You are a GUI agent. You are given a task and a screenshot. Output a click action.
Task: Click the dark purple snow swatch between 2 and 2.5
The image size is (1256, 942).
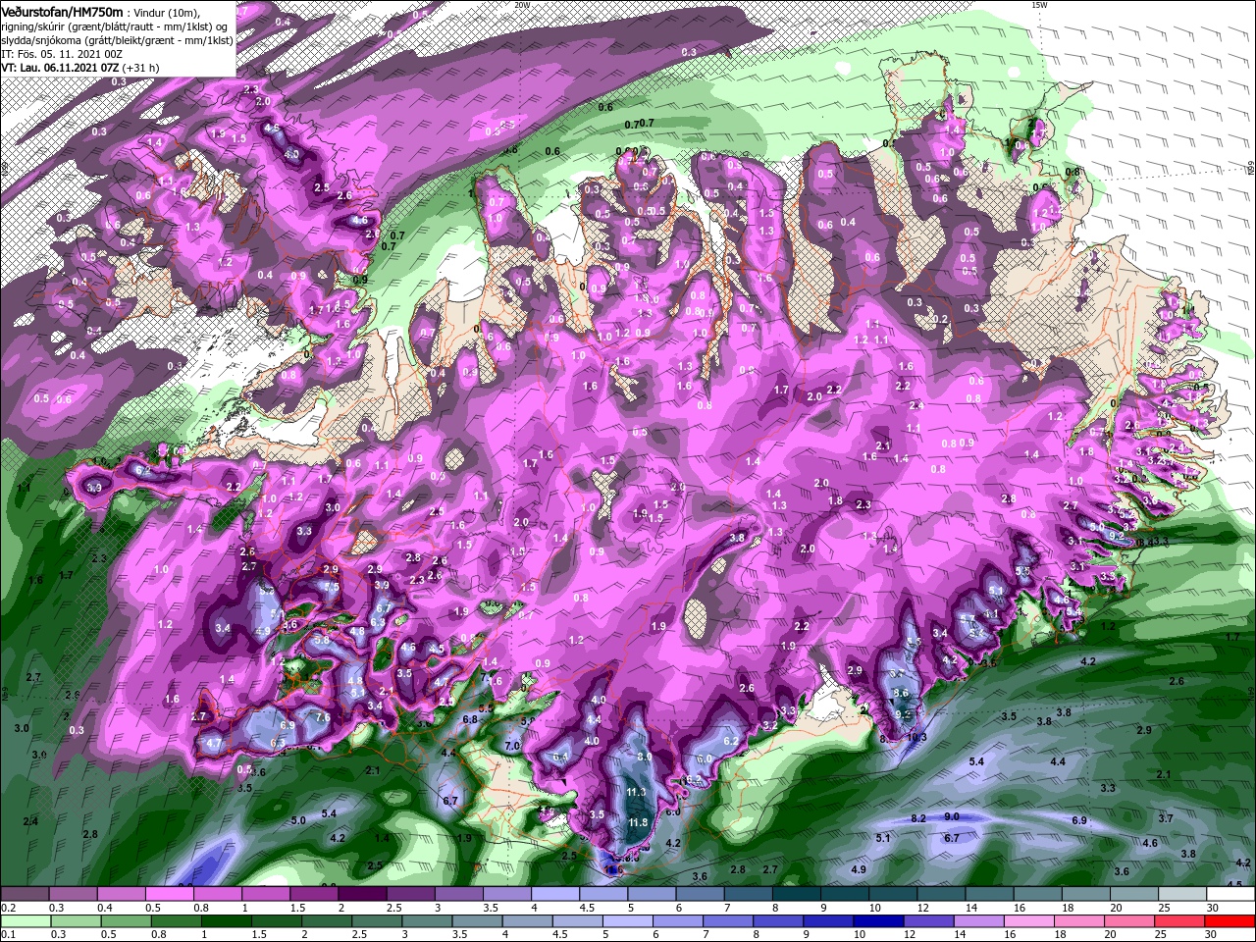pos(362,894)
